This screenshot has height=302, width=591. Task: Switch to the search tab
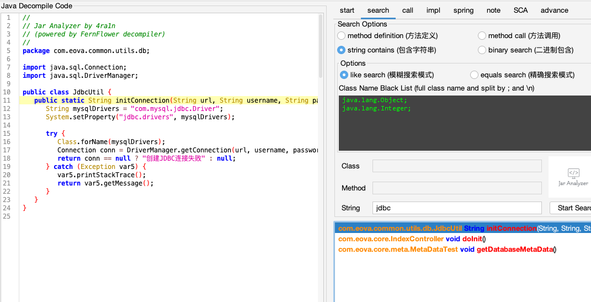(378, 10)
